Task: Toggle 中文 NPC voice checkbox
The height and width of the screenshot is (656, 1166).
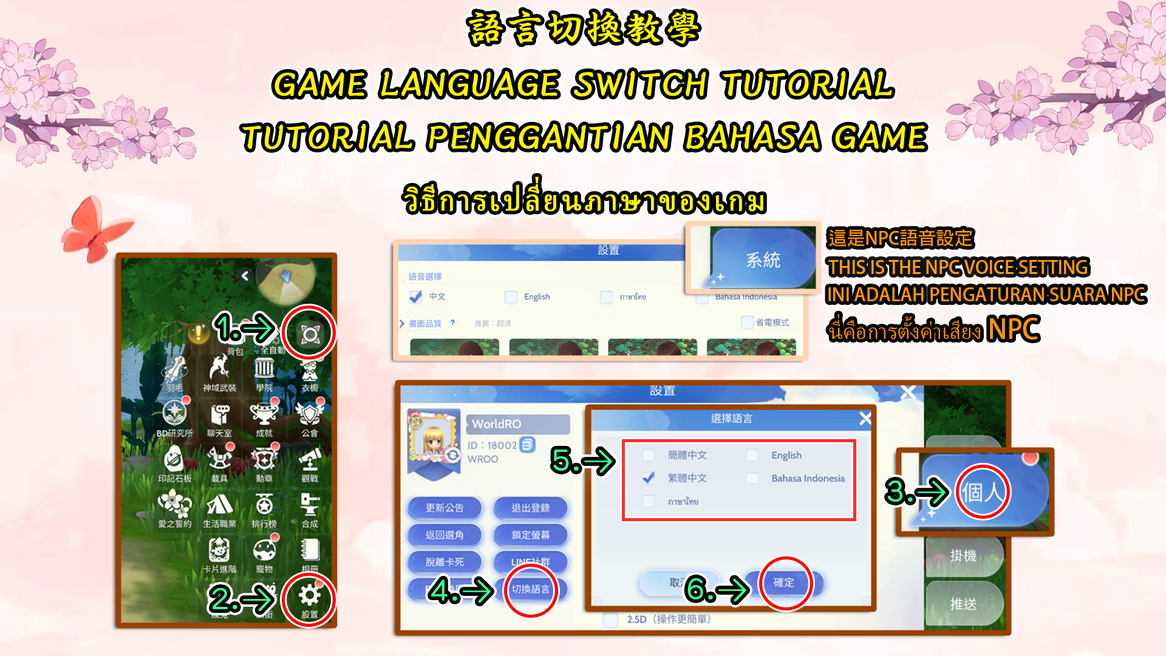Action: click(x=414, y=296)
